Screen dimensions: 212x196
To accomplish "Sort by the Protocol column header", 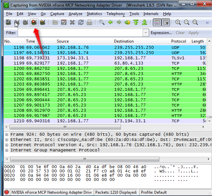I will 180,41.
